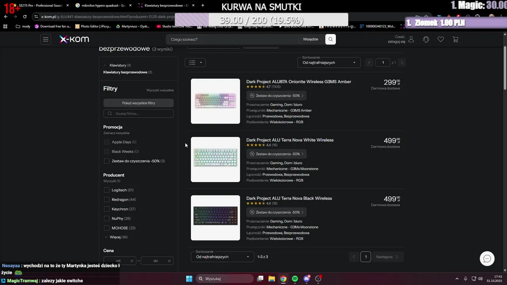Viewport: 507px width, 285px height.
Task: Open File Explorer from the taskbar
Action: (272, 279)
